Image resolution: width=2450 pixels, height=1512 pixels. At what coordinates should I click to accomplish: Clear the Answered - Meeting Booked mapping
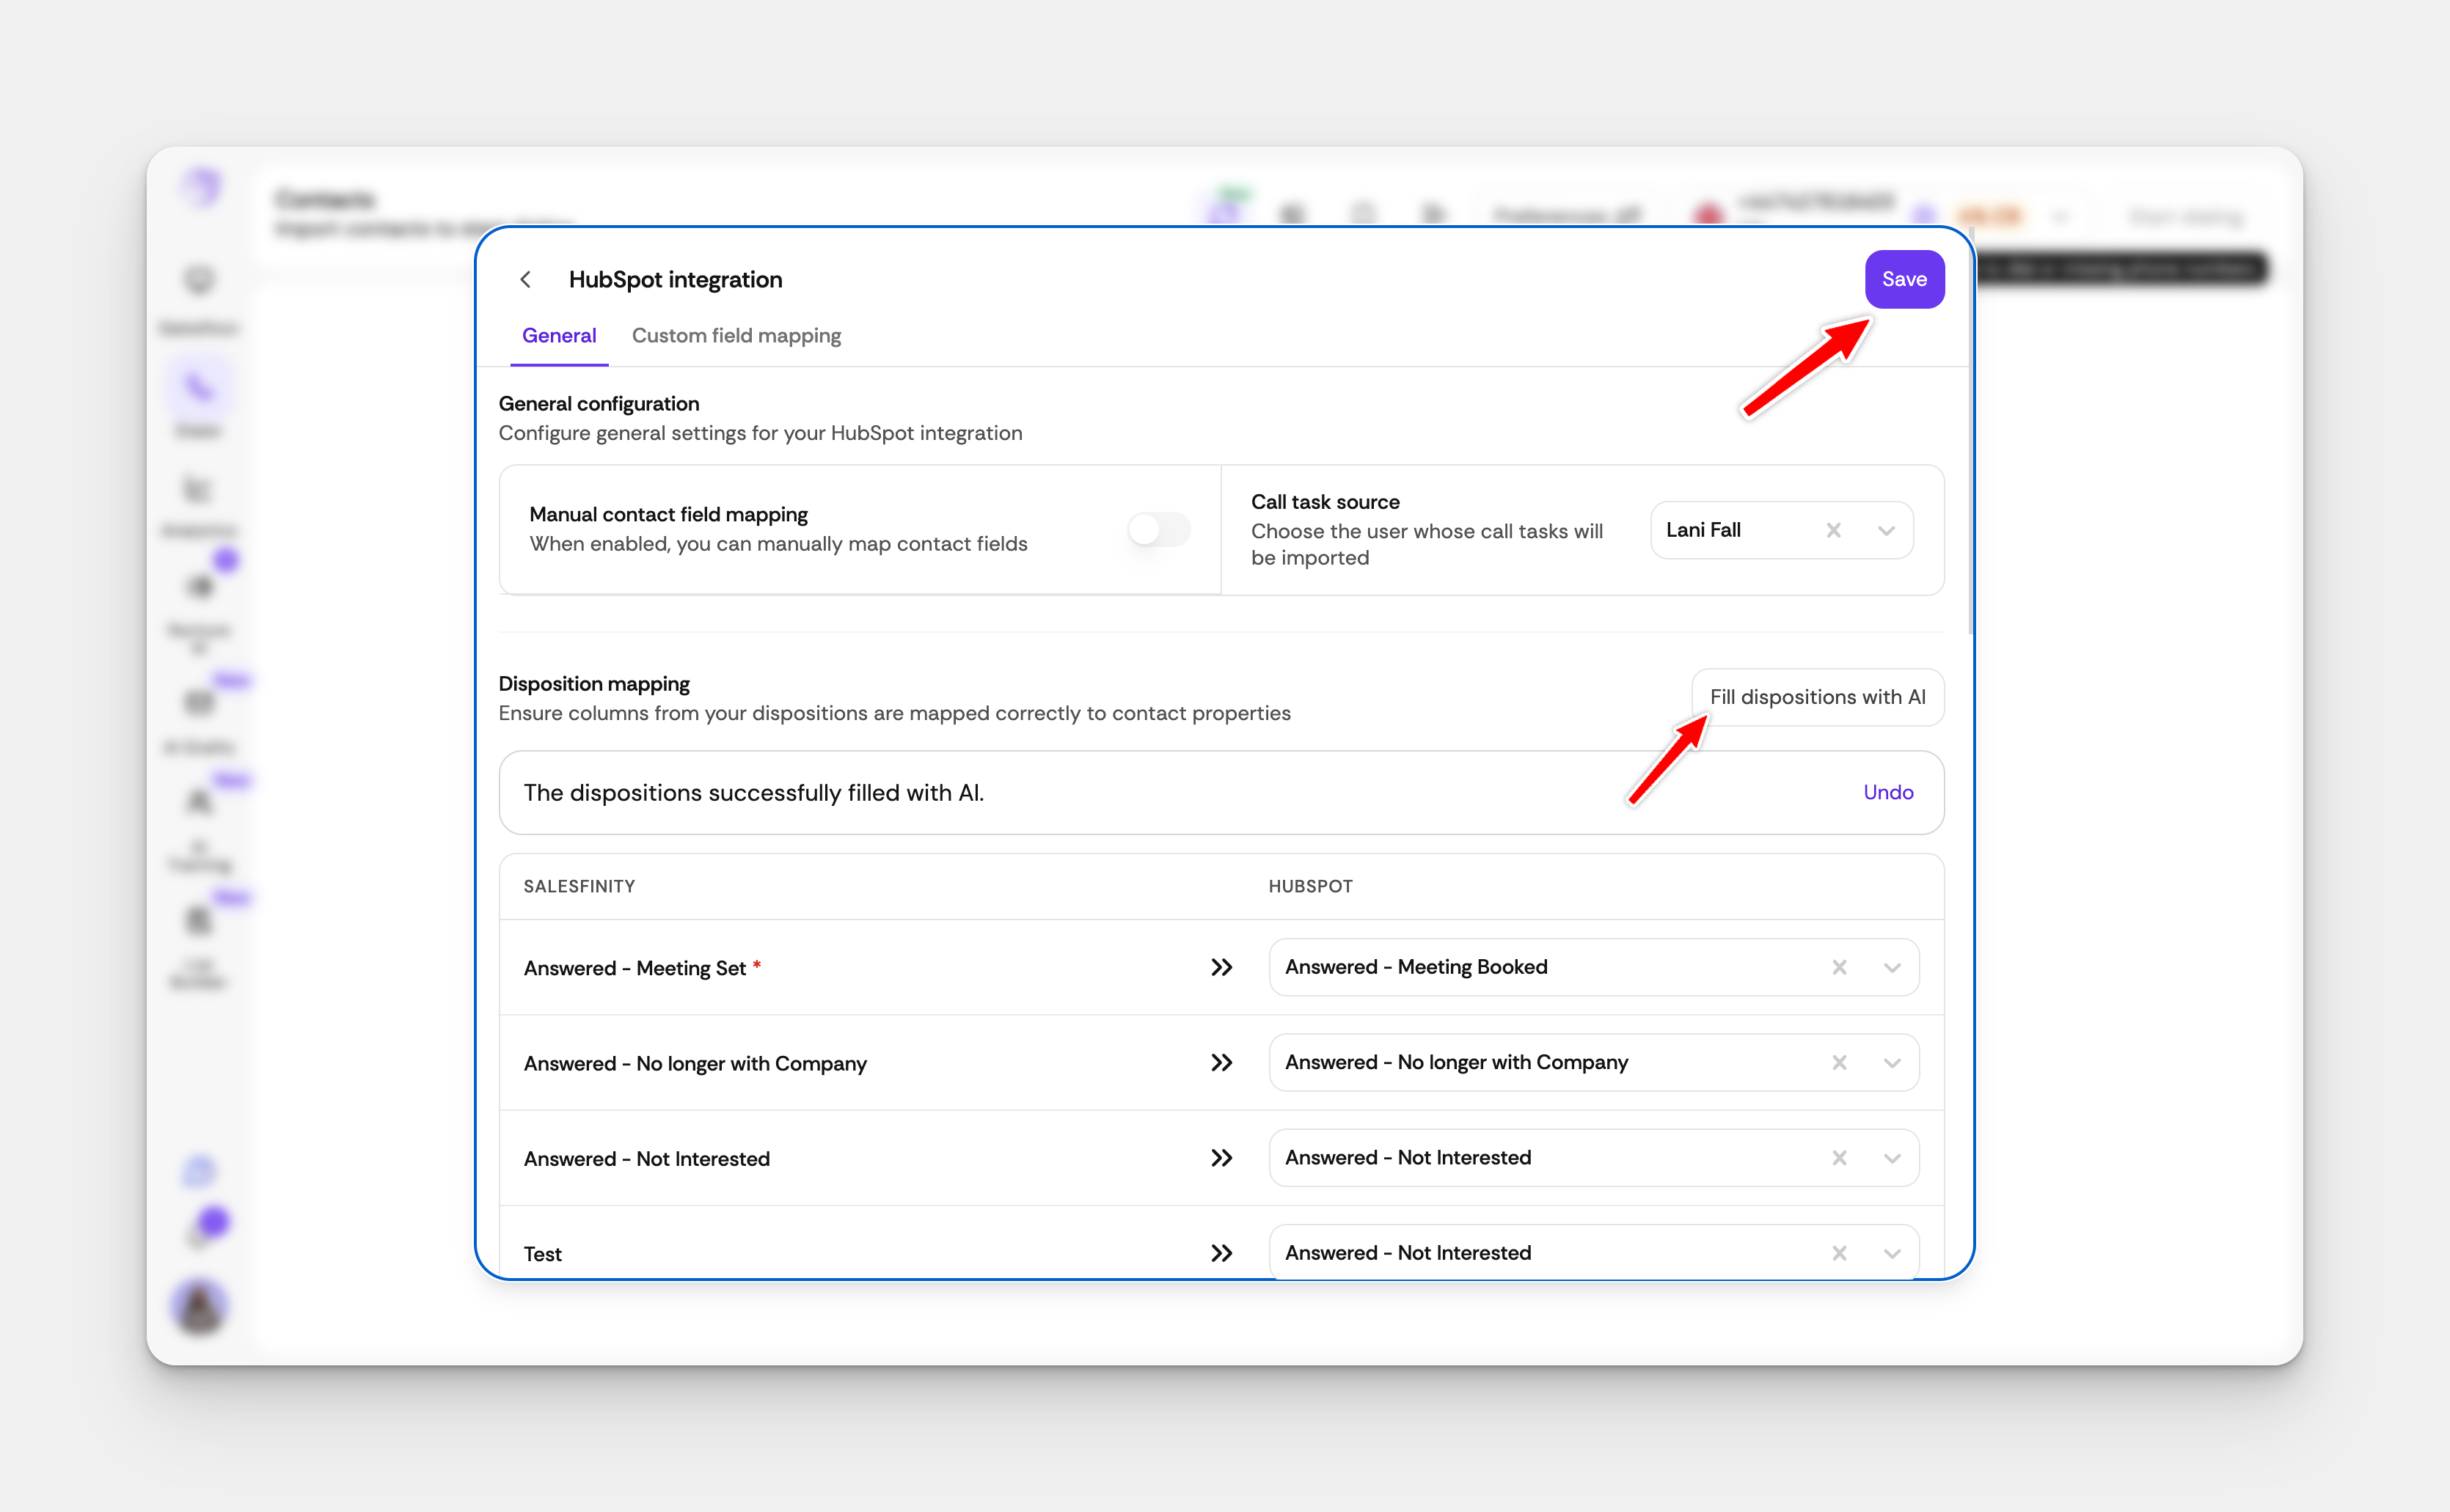(x=1839, y=967)
